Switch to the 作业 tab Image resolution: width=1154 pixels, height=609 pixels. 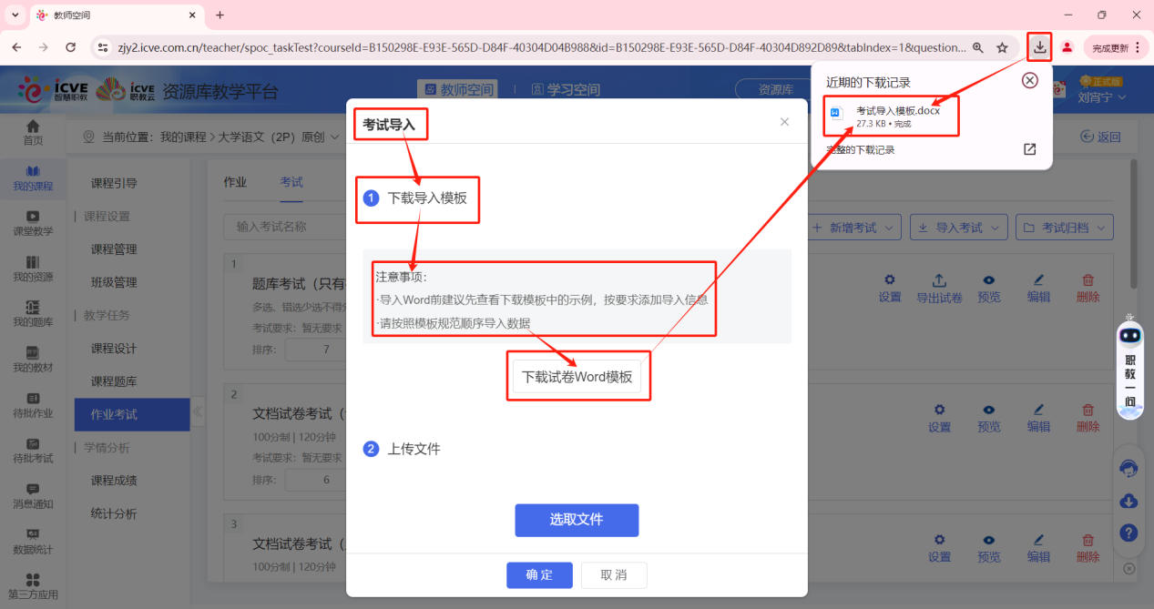click(235, 182)
